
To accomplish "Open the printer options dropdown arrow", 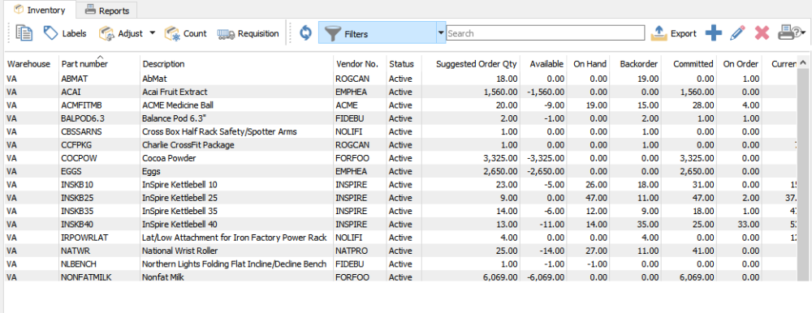I will point(803,33).
